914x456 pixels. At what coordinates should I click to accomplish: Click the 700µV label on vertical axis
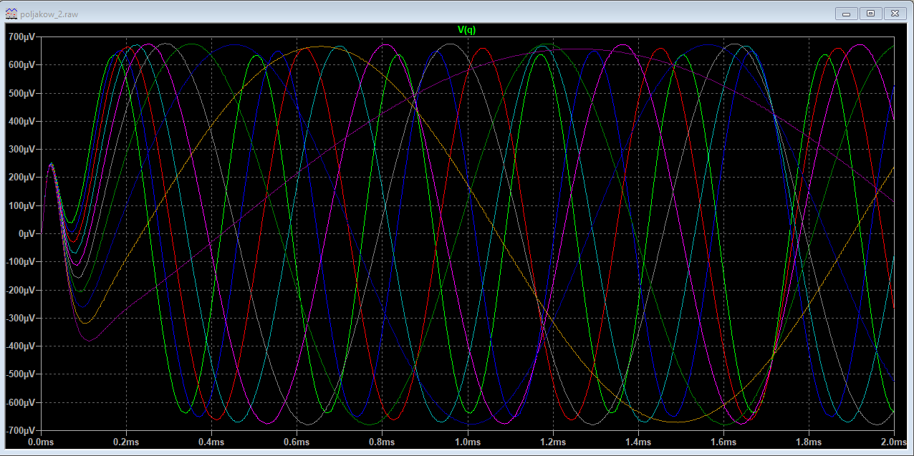pos(21,37)
